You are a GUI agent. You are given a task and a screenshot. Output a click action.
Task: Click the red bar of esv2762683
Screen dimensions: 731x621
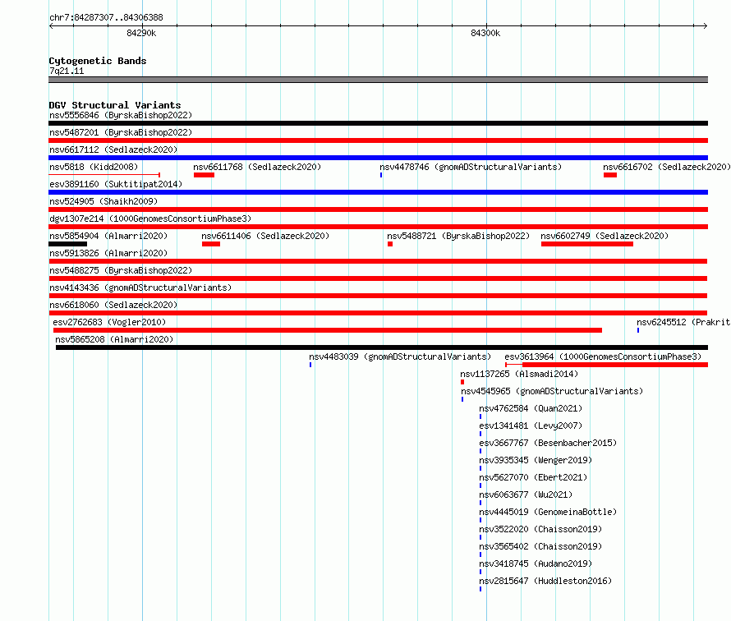coord(328,330)
